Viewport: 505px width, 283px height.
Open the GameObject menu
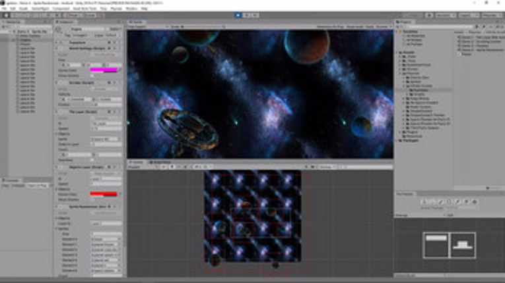click(40, 9)
